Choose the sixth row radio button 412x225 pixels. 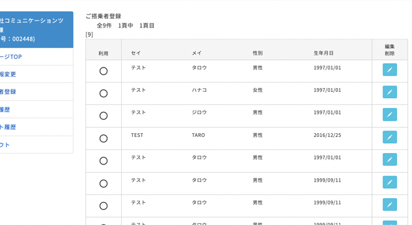click(x=104, y=183)
